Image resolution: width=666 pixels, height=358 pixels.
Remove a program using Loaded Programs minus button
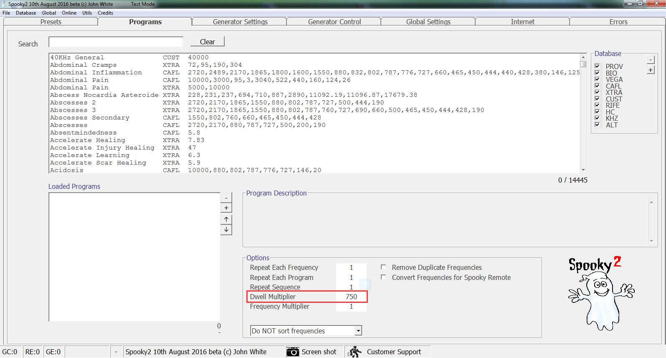(226, 198)
